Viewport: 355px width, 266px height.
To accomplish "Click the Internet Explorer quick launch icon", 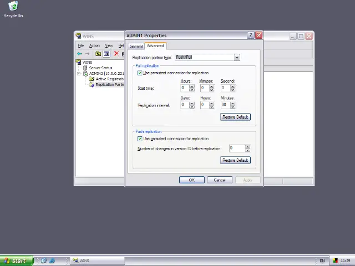I will coord(52,260).
